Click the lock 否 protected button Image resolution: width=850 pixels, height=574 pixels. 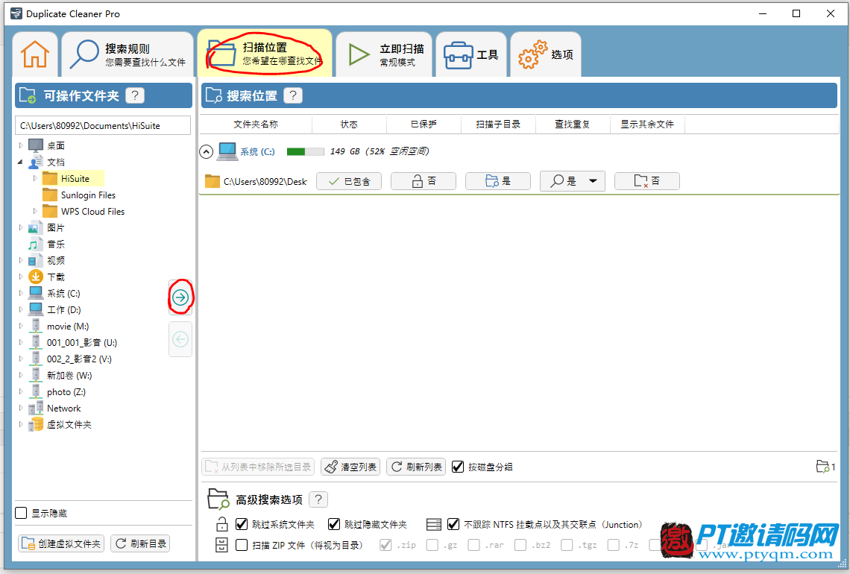423,181
